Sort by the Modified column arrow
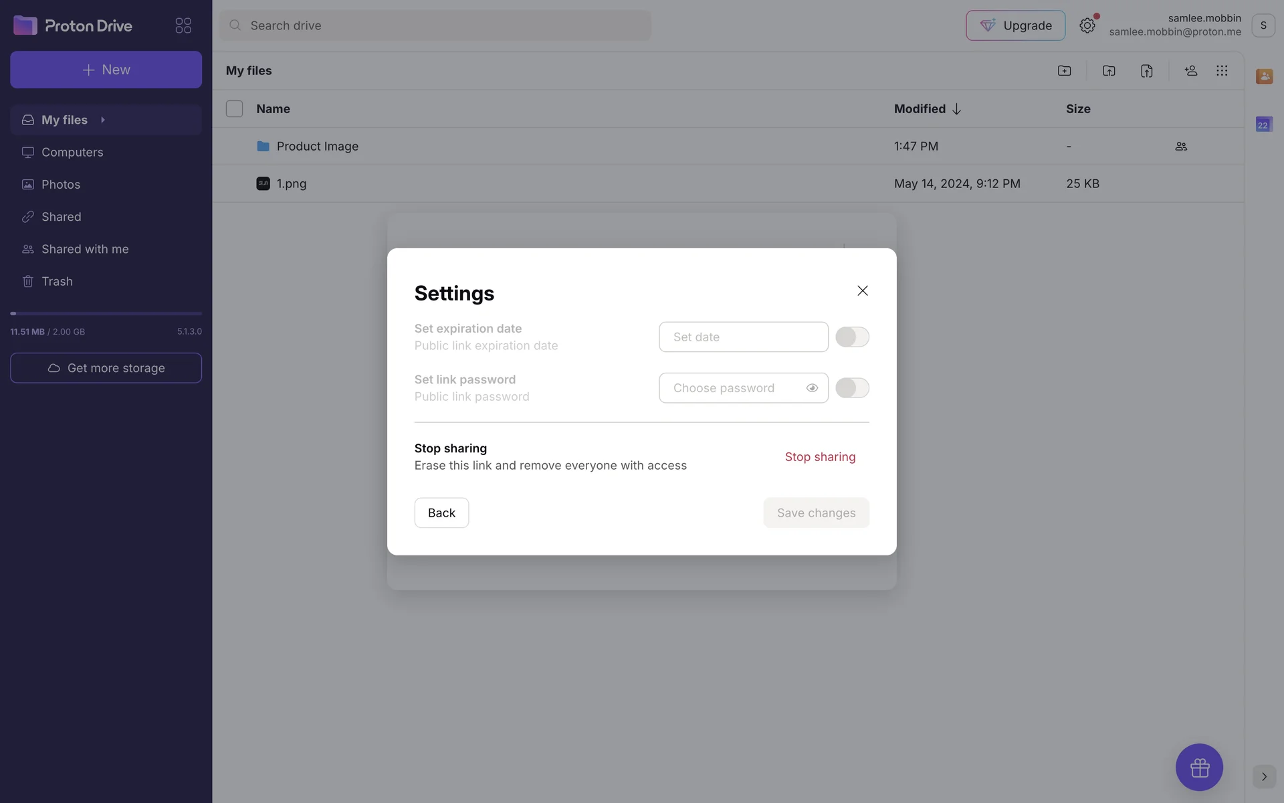 tap(956, 109)
